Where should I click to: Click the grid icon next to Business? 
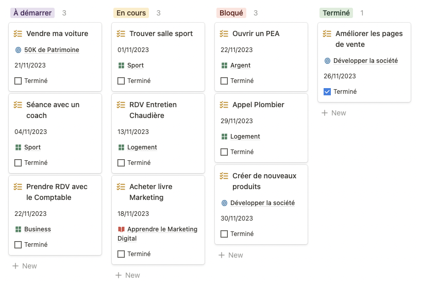pyautogui.click(x=18, y=229)
